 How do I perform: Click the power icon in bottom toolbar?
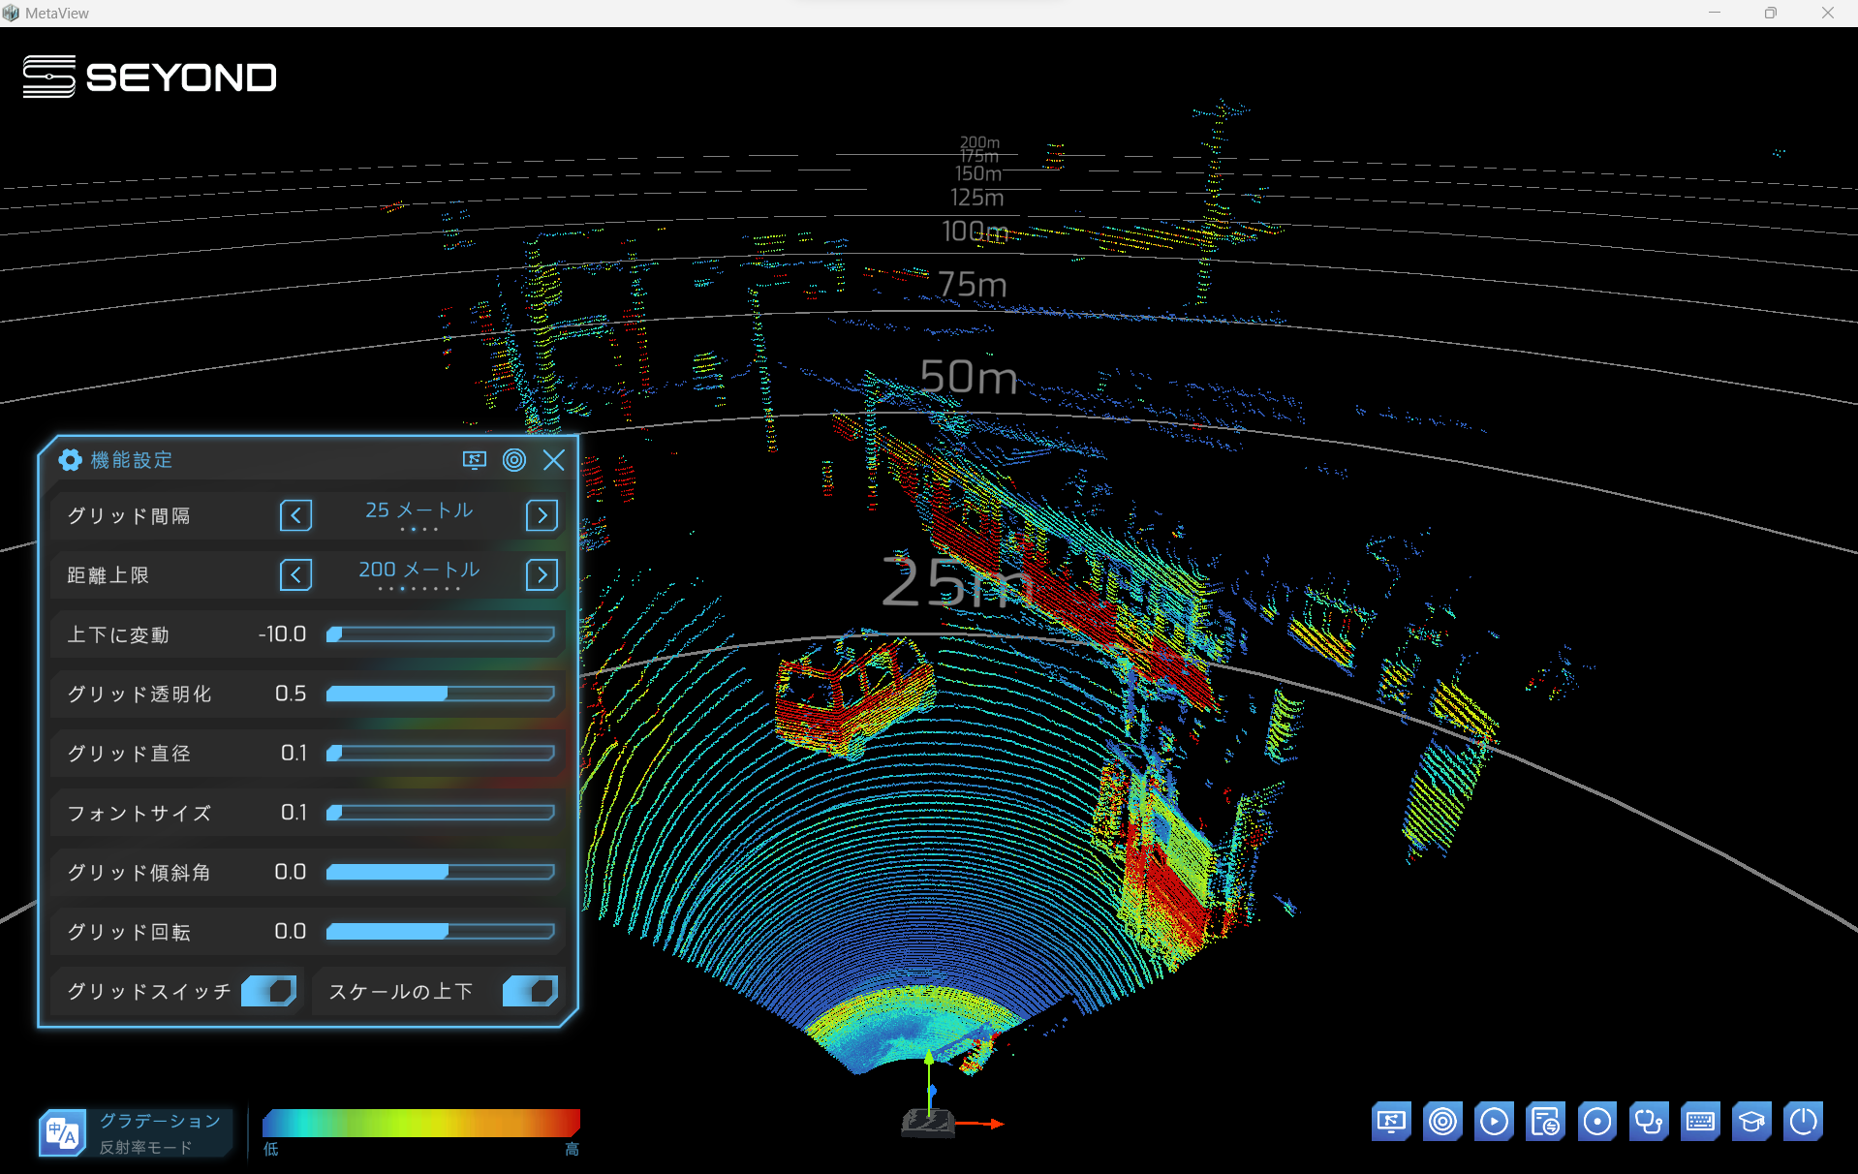click(1803, 1122)
